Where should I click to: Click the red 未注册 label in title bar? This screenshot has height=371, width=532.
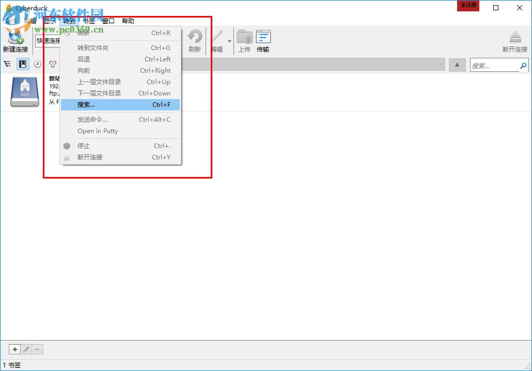pos(468,6)
